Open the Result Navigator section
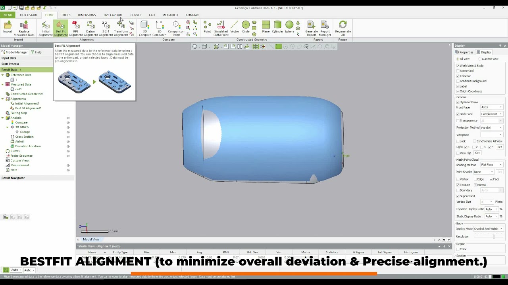The height and width of the screenshot is (285, 508). pos(37,178)
